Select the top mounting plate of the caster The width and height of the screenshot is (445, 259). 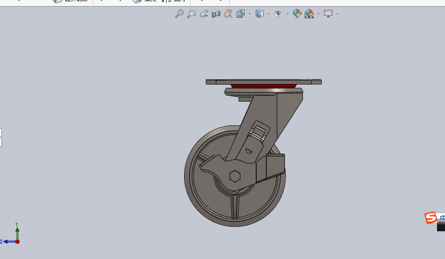point(264,82)
